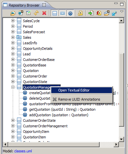Click the horizontal scrollbar thumb
Screen dimensions: 128x154
[x=54, y=144]
